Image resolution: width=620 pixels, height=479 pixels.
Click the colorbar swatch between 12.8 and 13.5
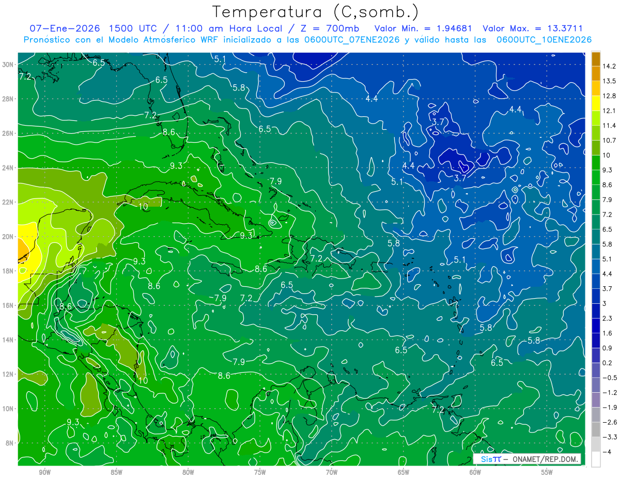click(x=596, y=88)
